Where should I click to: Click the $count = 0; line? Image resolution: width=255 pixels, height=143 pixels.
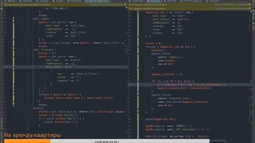tap(153, 43)
